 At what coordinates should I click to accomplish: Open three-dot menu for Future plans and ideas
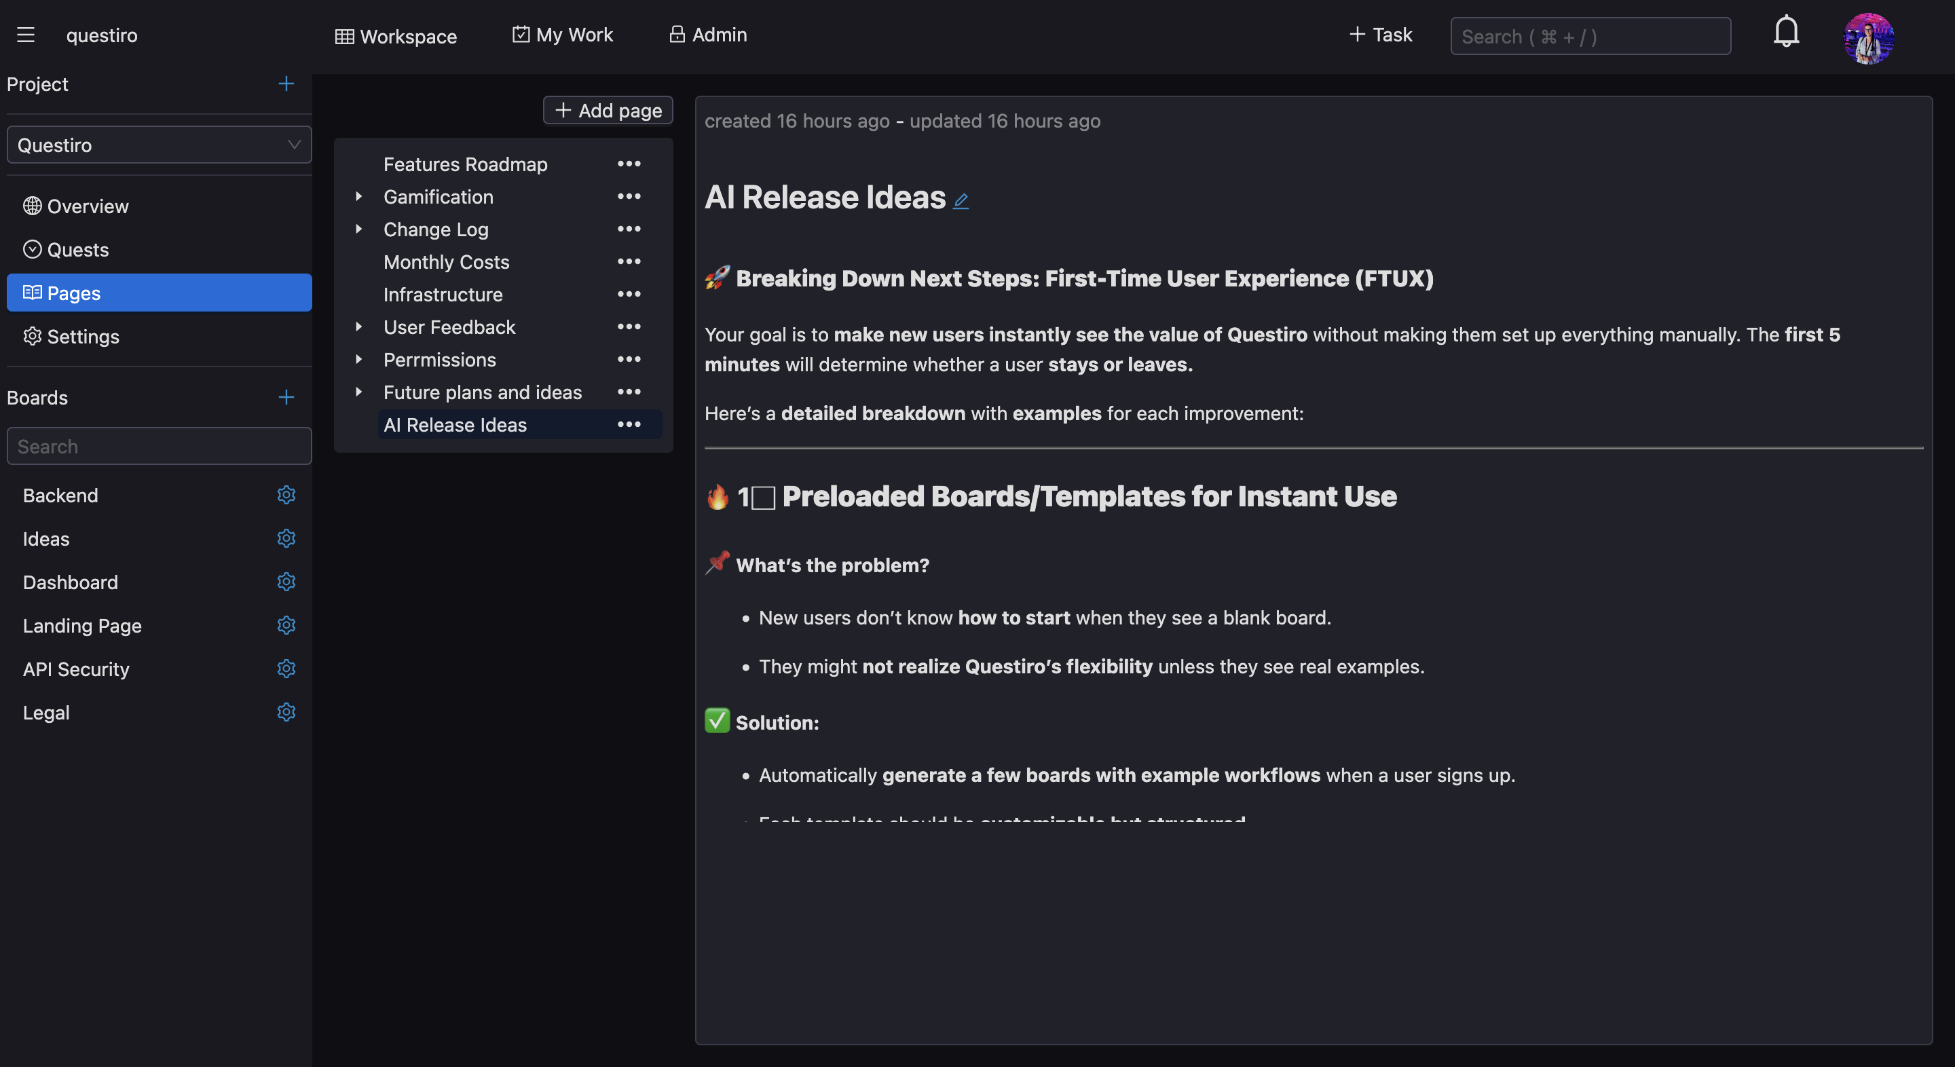[629, 392]
